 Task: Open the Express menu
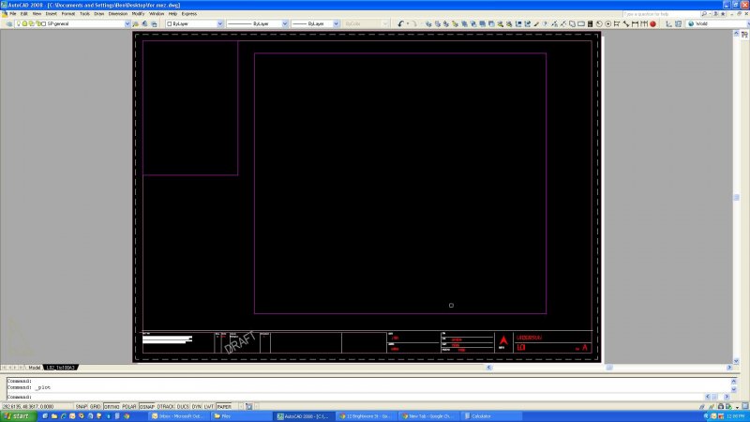pyautogui.click(x=189, y=14)
